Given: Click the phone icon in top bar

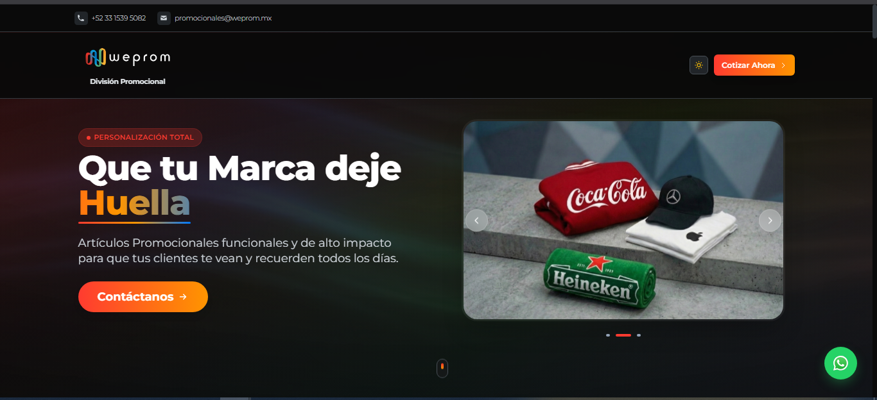Looking at the screenshot, I should tap(81, 19).
